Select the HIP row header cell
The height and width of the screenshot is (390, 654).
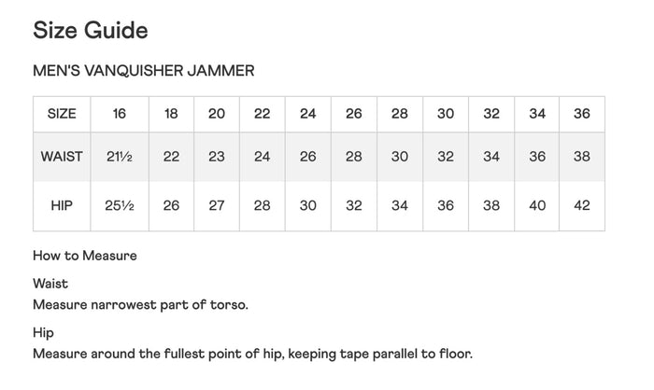point(62,205)
